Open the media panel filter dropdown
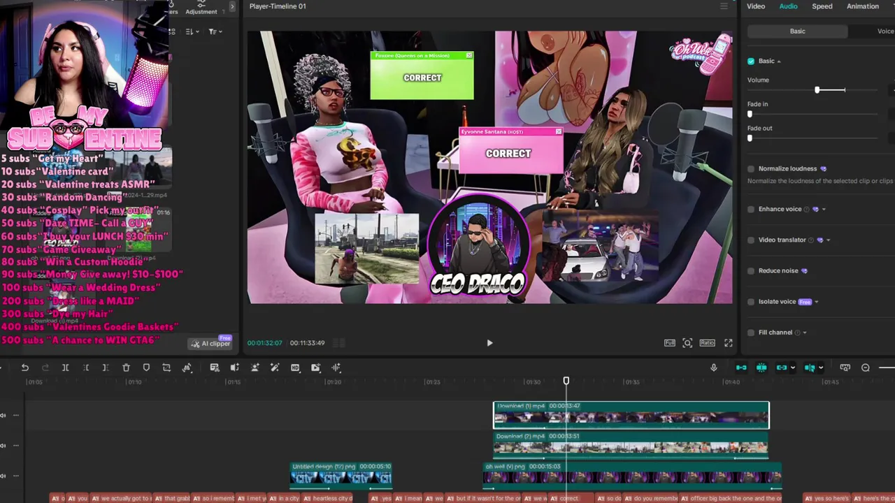This screenshot has width=895, height=503. pyautogui.click(x=215, y=31)
